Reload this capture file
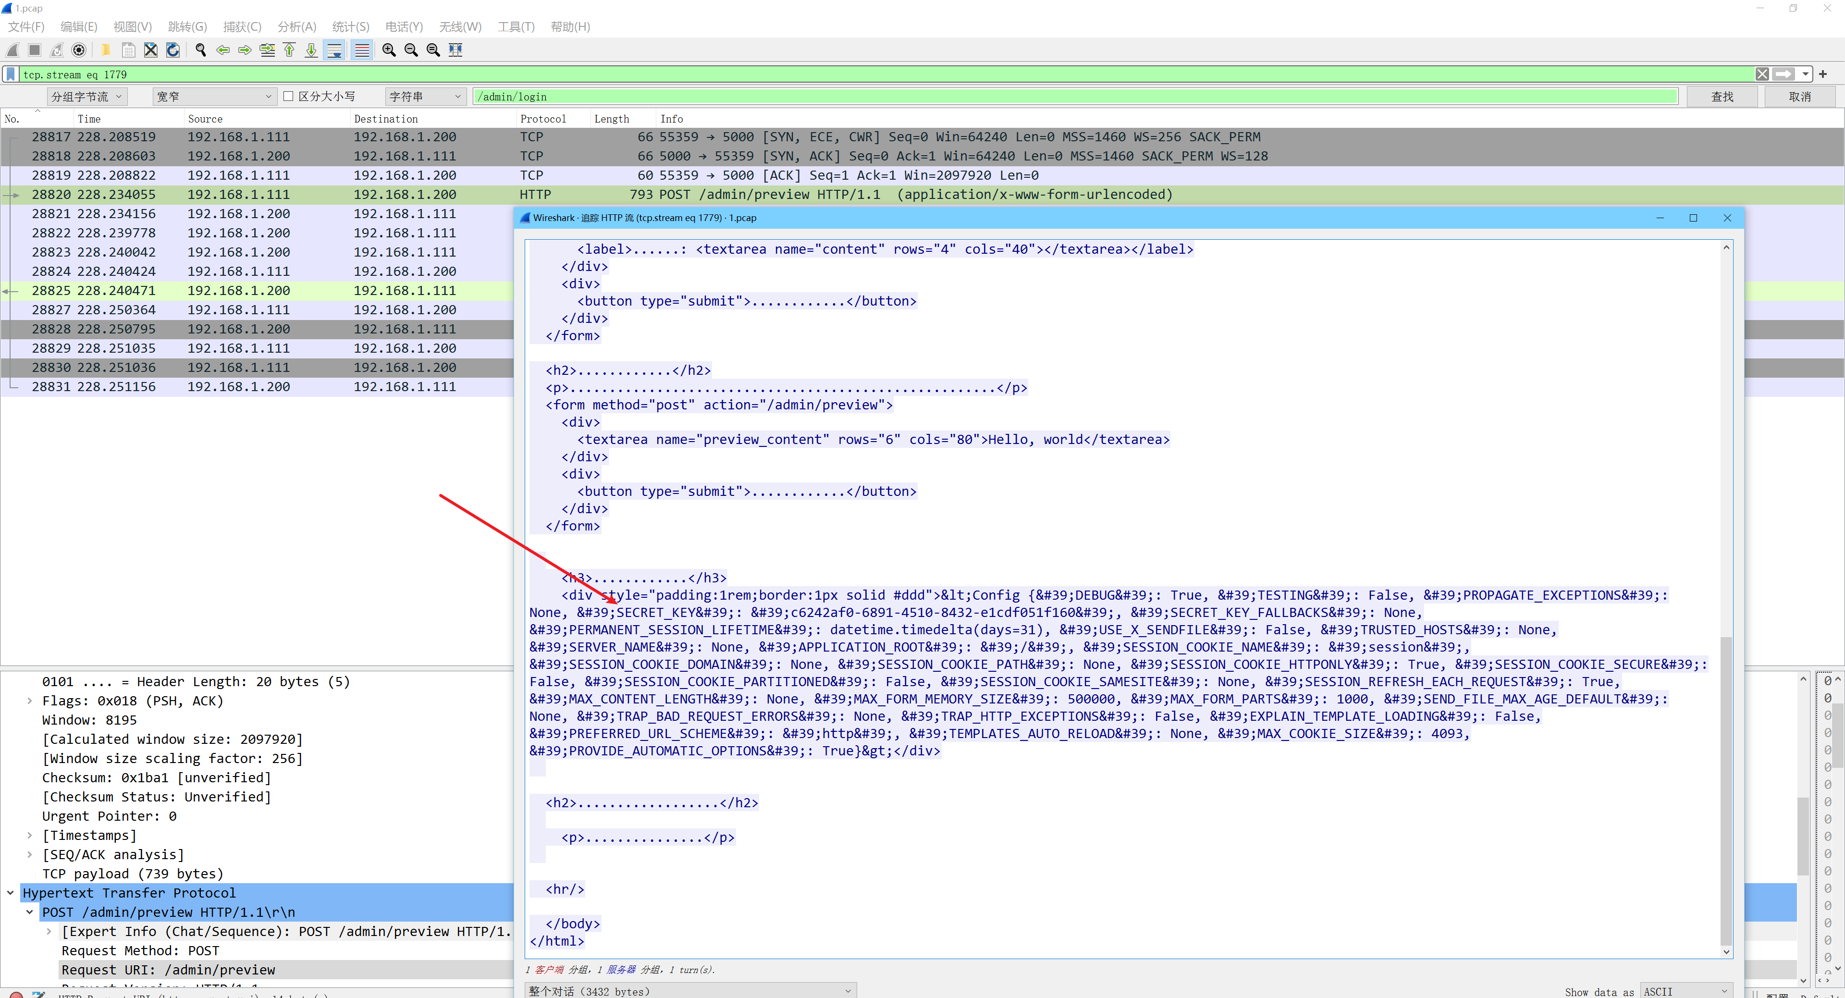The height and width of the screenshot is (998, 1845). point(172,49)
